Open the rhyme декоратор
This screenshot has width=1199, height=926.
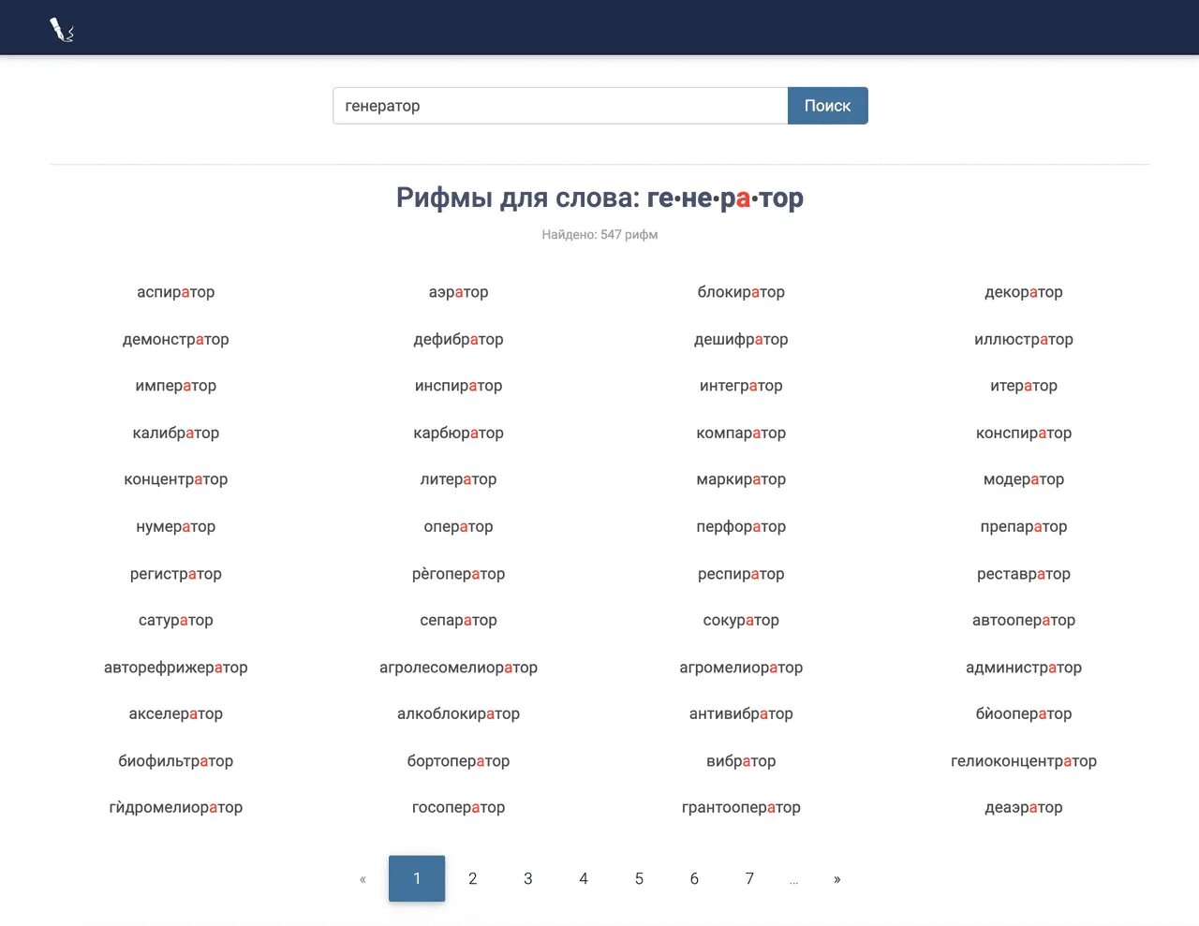point(1024,292)
